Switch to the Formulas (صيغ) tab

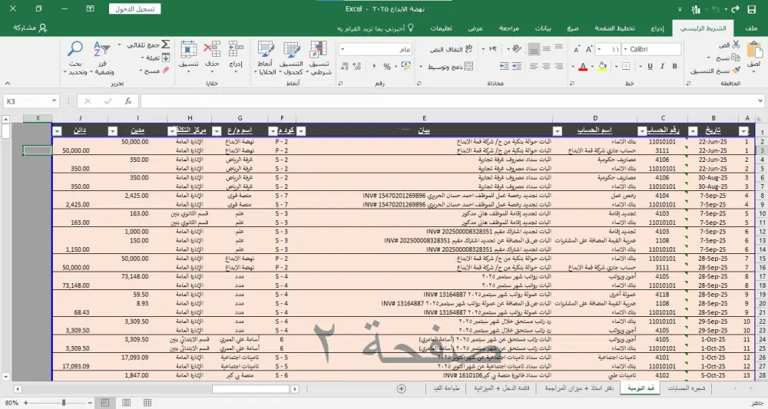click(573, 28)
